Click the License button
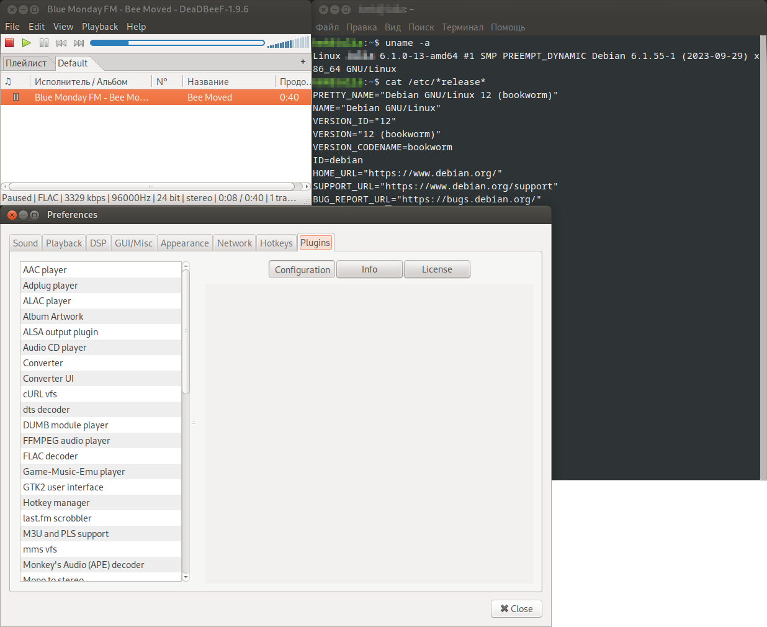 437,269
